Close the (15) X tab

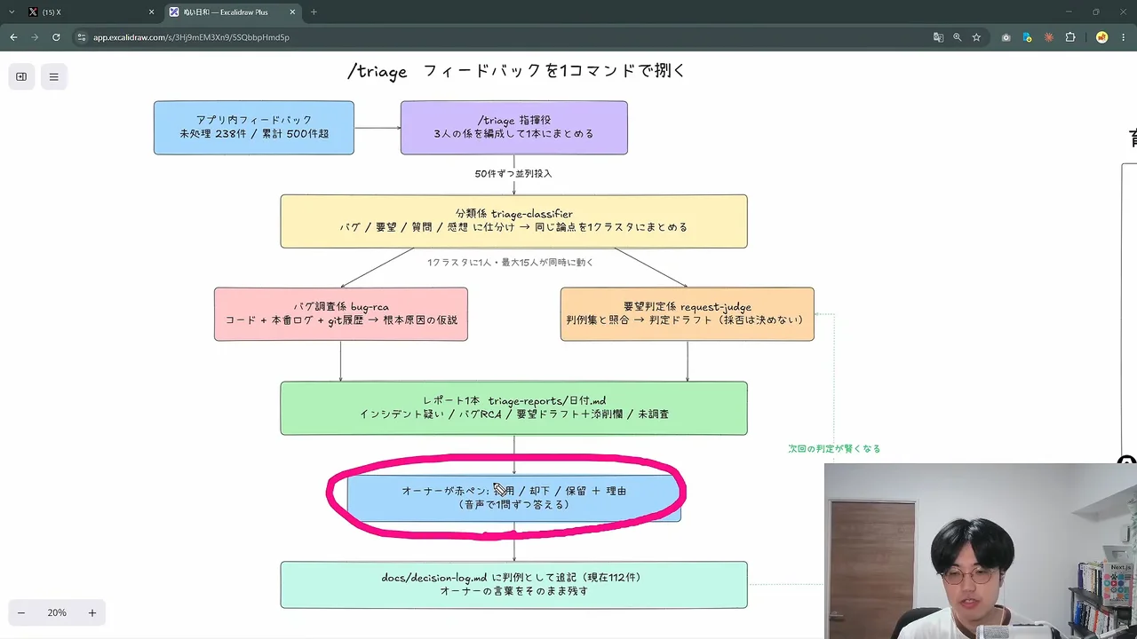tap(151, 12)
